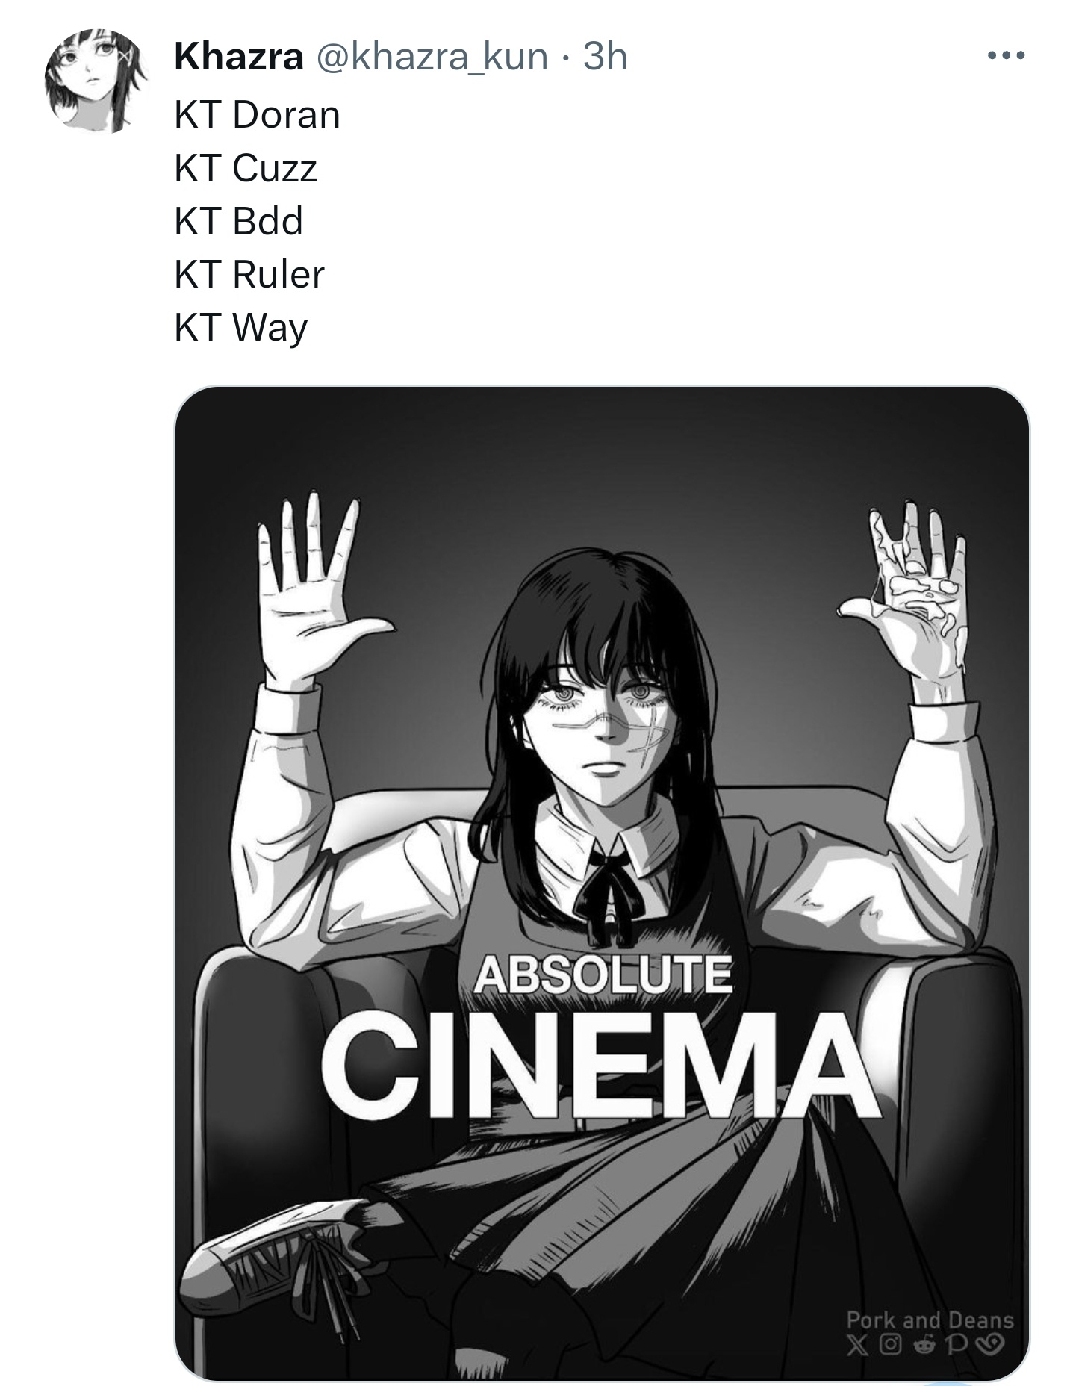Click the heart-shaped logo in the watermark
This screenshot has width=1070, height=1386.
pos(989,1344)
